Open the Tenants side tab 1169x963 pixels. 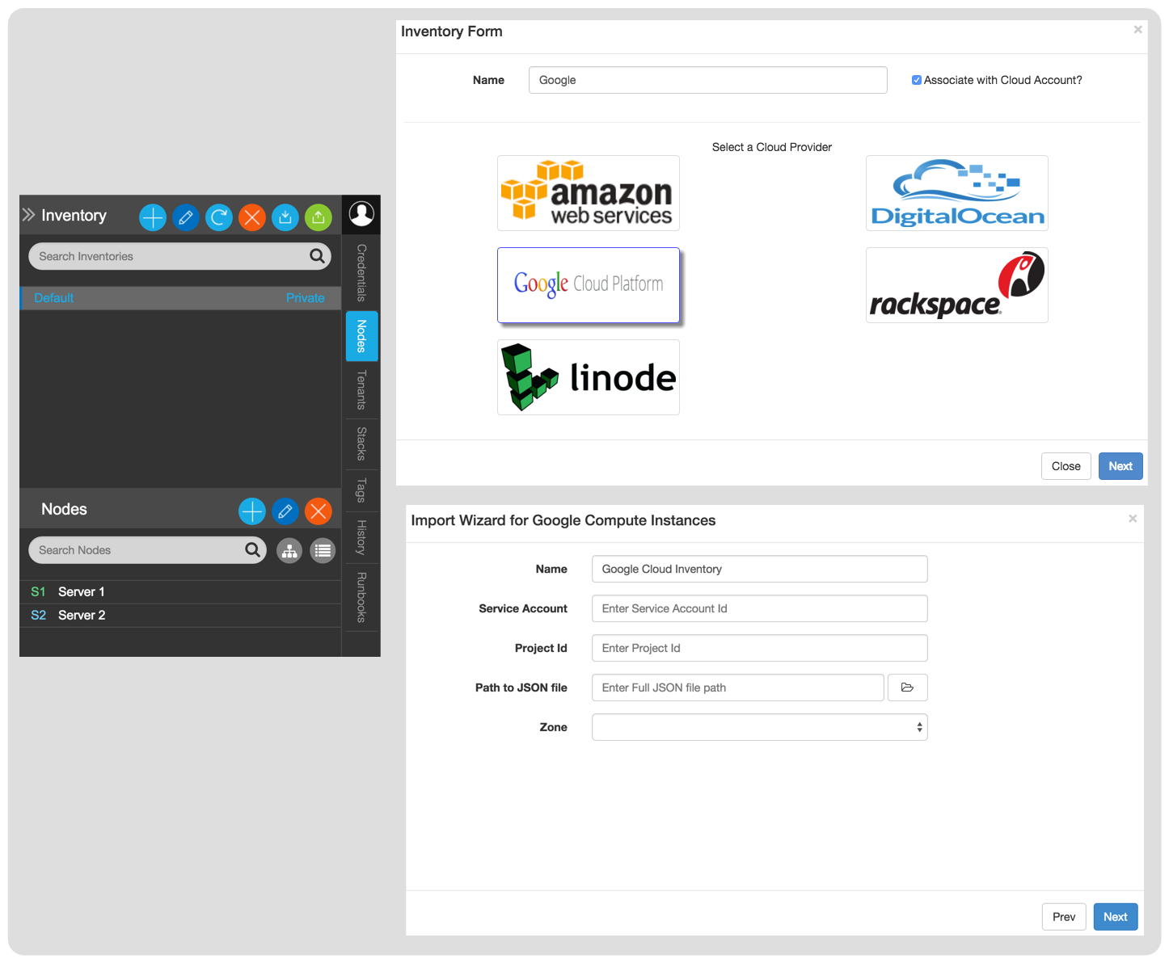click(x=361, y=390)
